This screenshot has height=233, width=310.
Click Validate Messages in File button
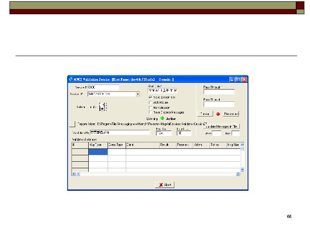coord(221,126)
